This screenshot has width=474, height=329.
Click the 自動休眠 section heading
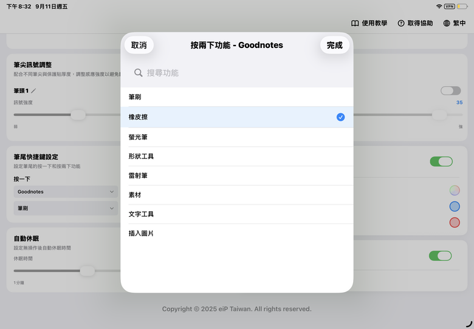[26, 239]
